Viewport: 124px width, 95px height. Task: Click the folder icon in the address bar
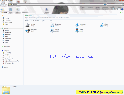[10, 5]
